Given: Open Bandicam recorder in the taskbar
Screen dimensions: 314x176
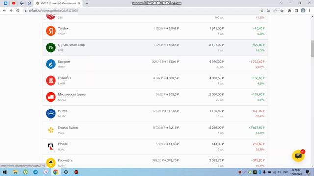Looking at the screenshot, I should [76, 172].
